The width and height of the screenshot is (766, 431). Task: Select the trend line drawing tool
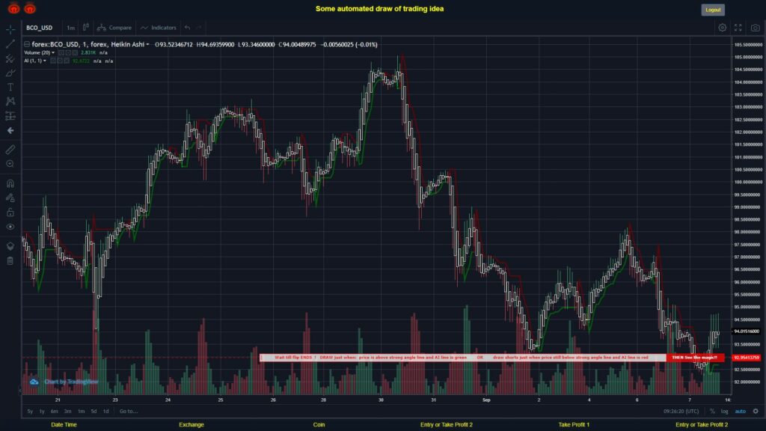tap(10, 44)
